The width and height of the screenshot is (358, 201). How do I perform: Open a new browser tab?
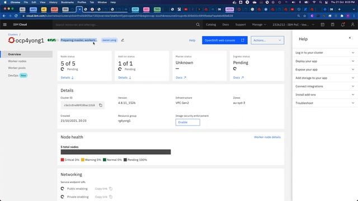(x=340, y=9)
